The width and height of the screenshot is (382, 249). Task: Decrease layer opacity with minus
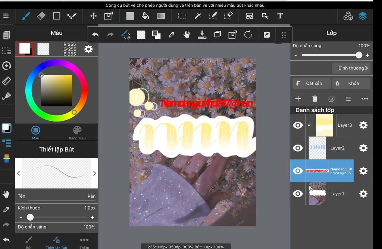click(x=296, y=55)
